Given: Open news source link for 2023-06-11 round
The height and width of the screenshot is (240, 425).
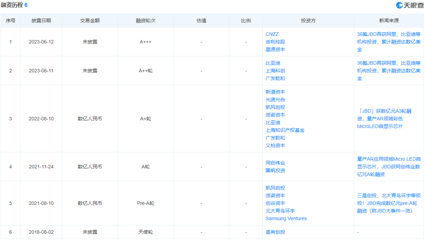Looking at the screenshot, I should click(x=389, y=71).
